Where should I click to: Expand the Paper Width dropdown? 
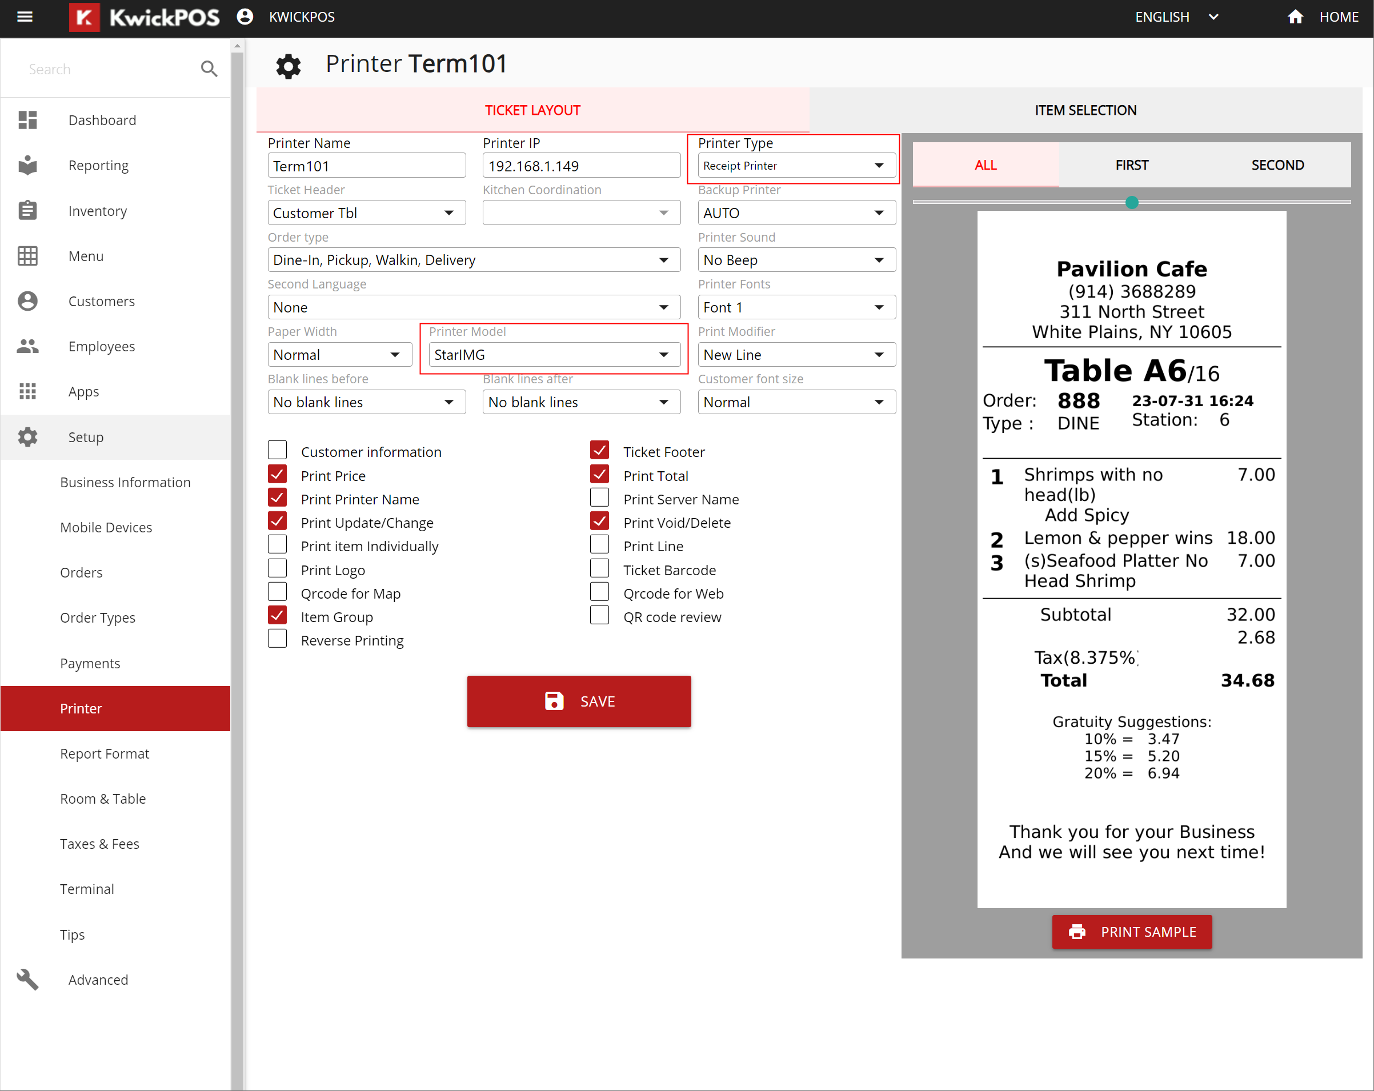coord(340,355)
